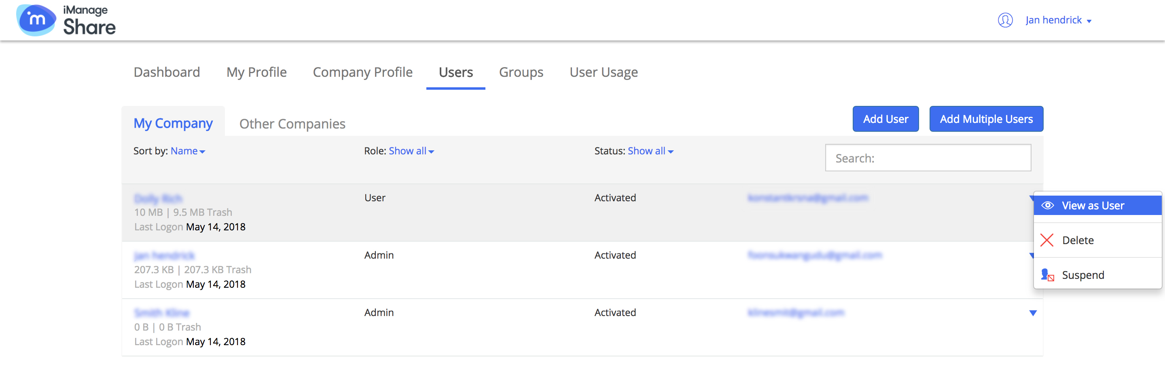Choose Suspend from the user menu
Image resolution: width=1165 pixels, height=371 pixels.
[1083, 275]
